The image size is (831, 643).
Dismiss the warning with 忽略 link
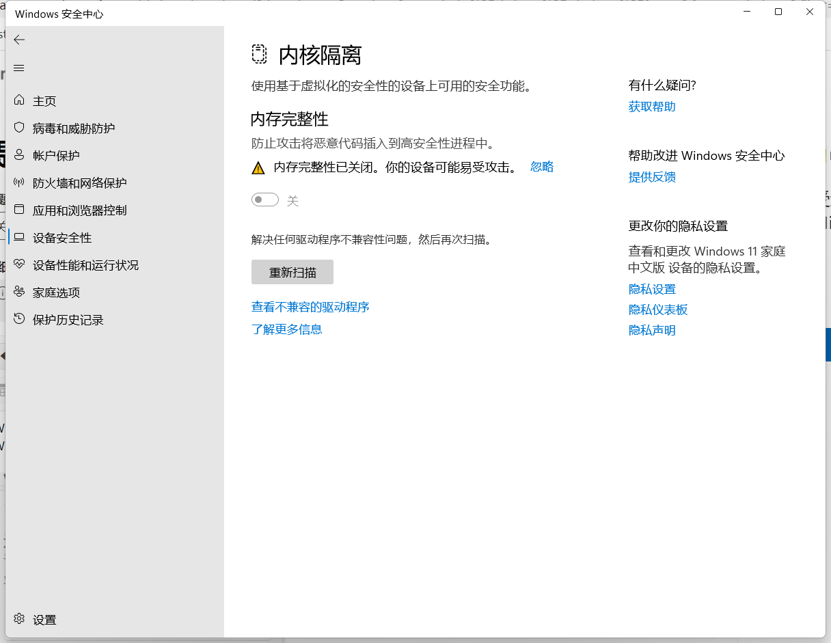coord(542,167)
